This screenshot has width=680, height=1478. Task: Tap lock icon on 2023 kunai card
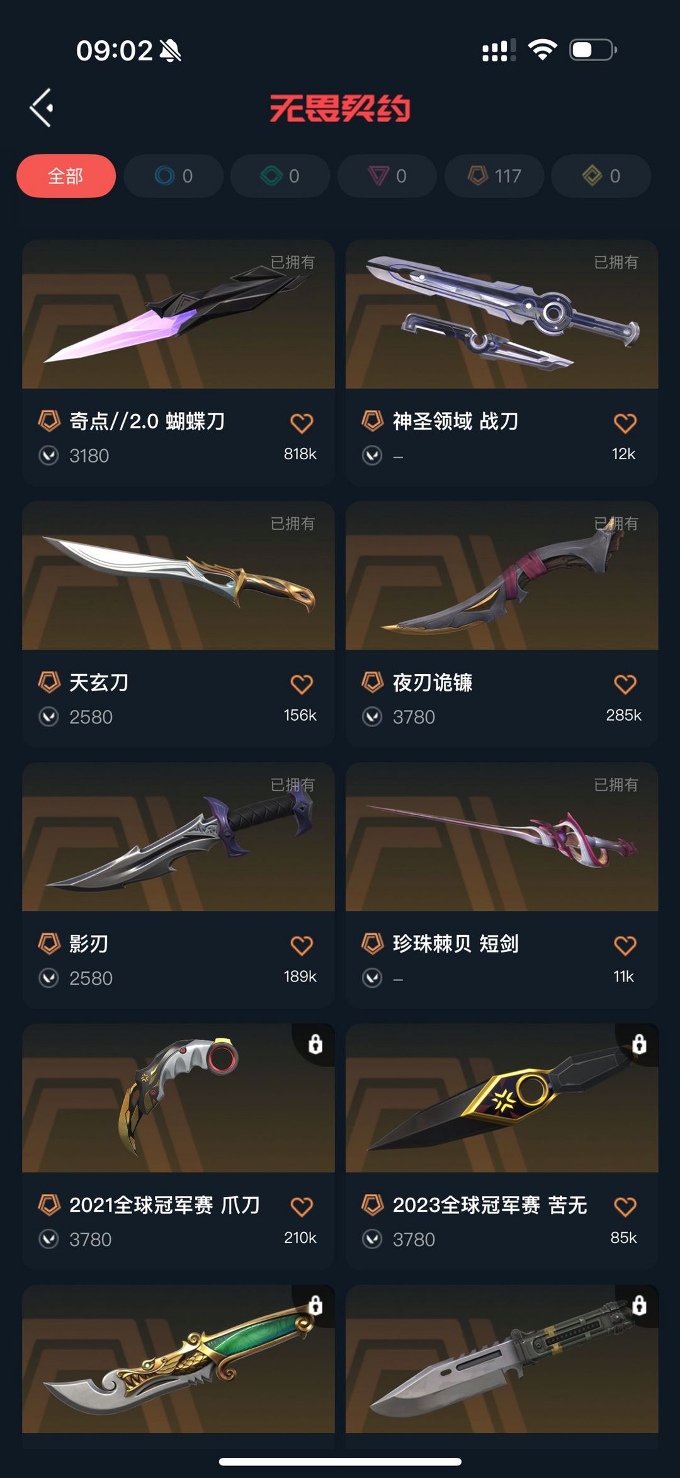point(639,1044)
